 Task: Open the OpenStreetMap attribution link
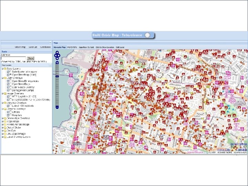(x=238, y=144)
